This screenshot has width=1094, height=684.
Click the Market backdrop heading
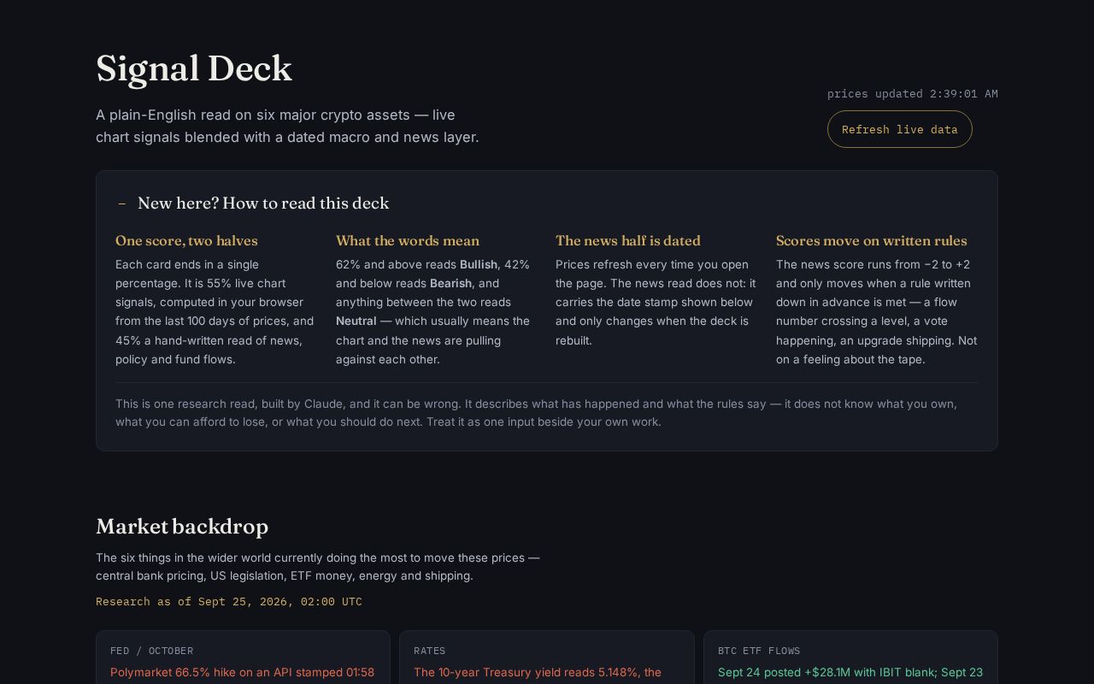coord(182,526)
